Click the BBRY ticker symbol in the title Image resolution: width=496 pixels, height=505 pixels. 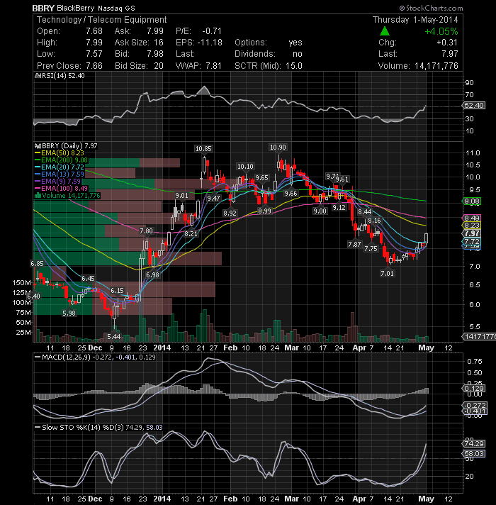pos(43,8)
